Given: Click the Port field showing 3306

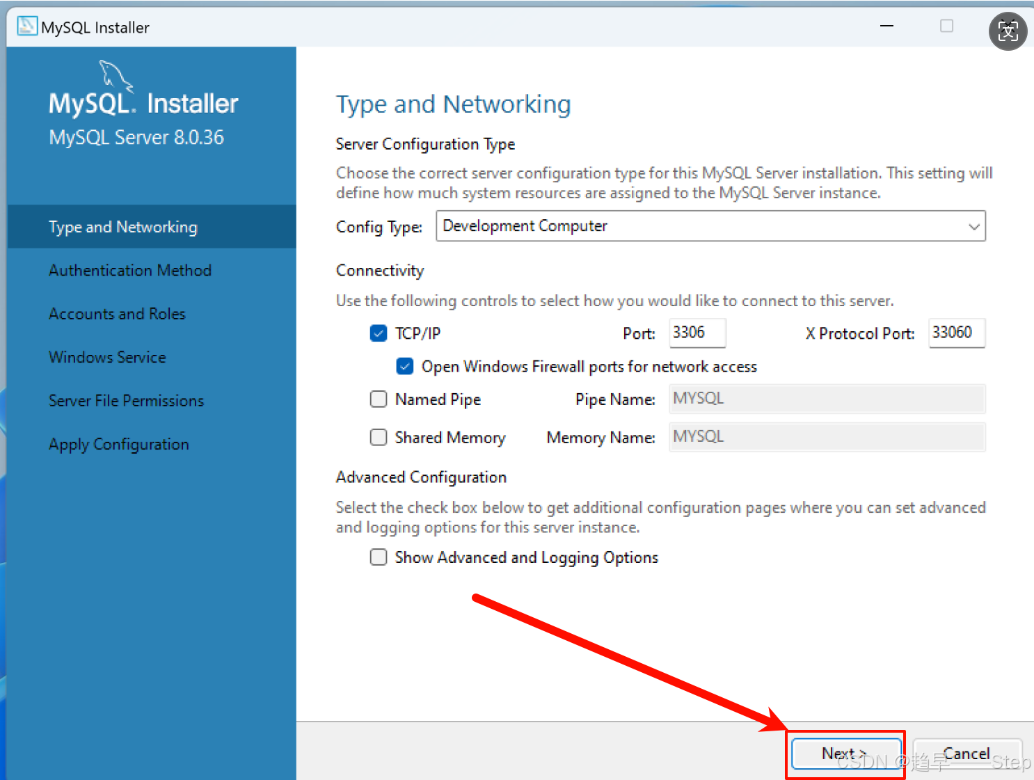Looking at the screenshot, I should (x=697, y=333).
